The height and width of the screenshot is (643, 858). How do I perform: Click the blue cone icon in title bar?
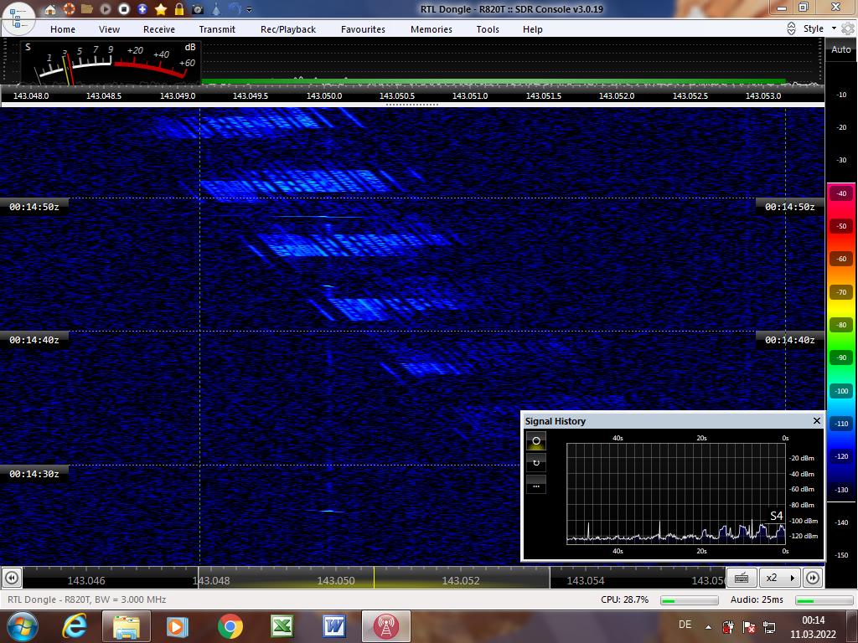pos(217,9)
